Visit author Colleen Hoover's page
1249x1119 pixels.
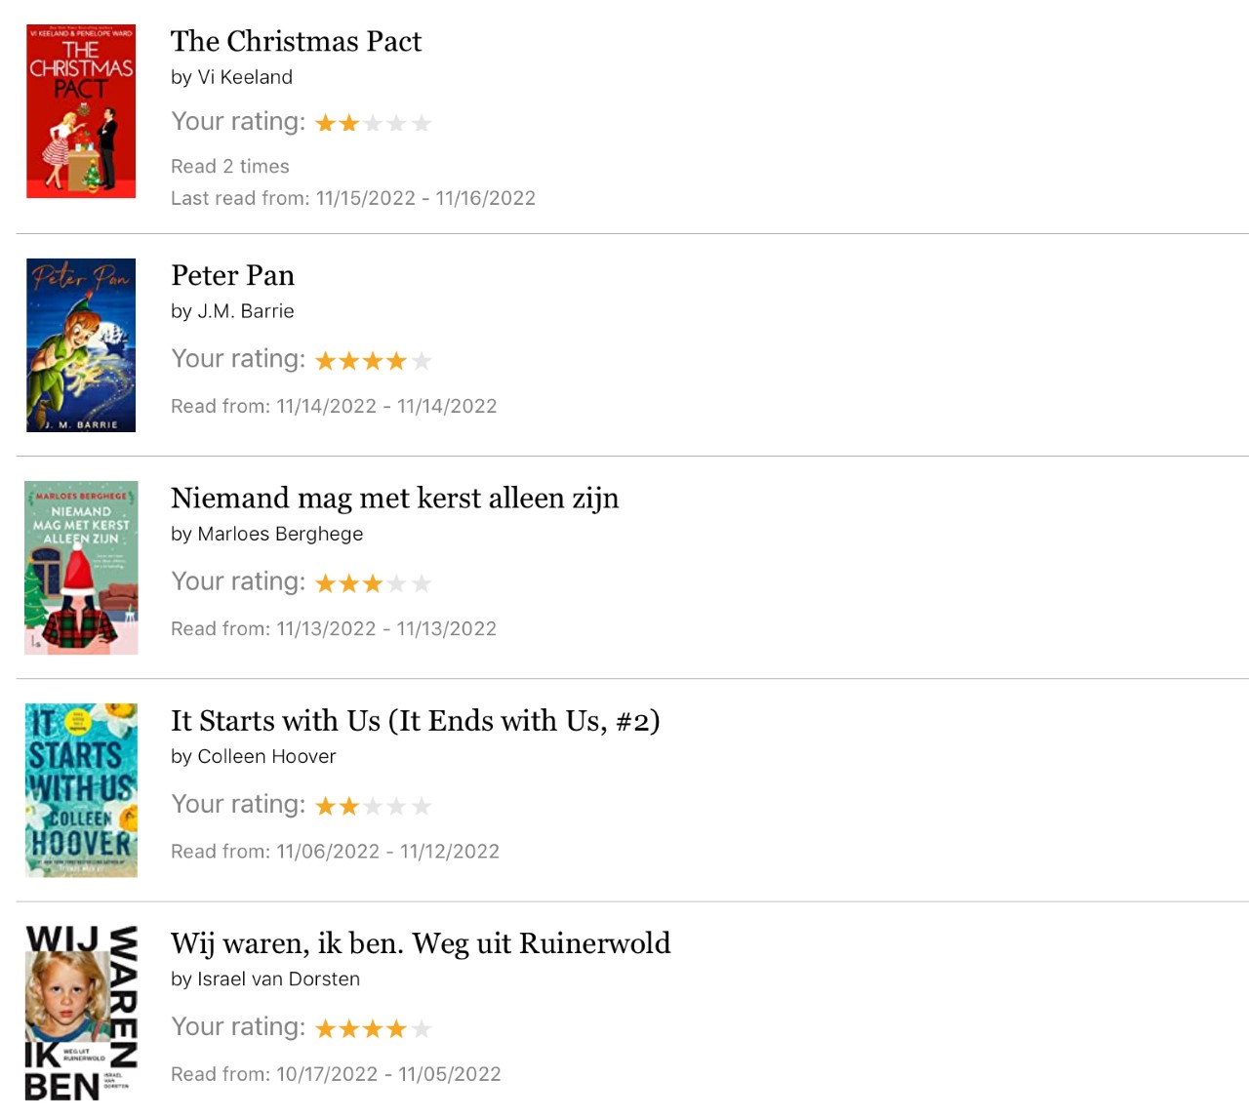266,756
